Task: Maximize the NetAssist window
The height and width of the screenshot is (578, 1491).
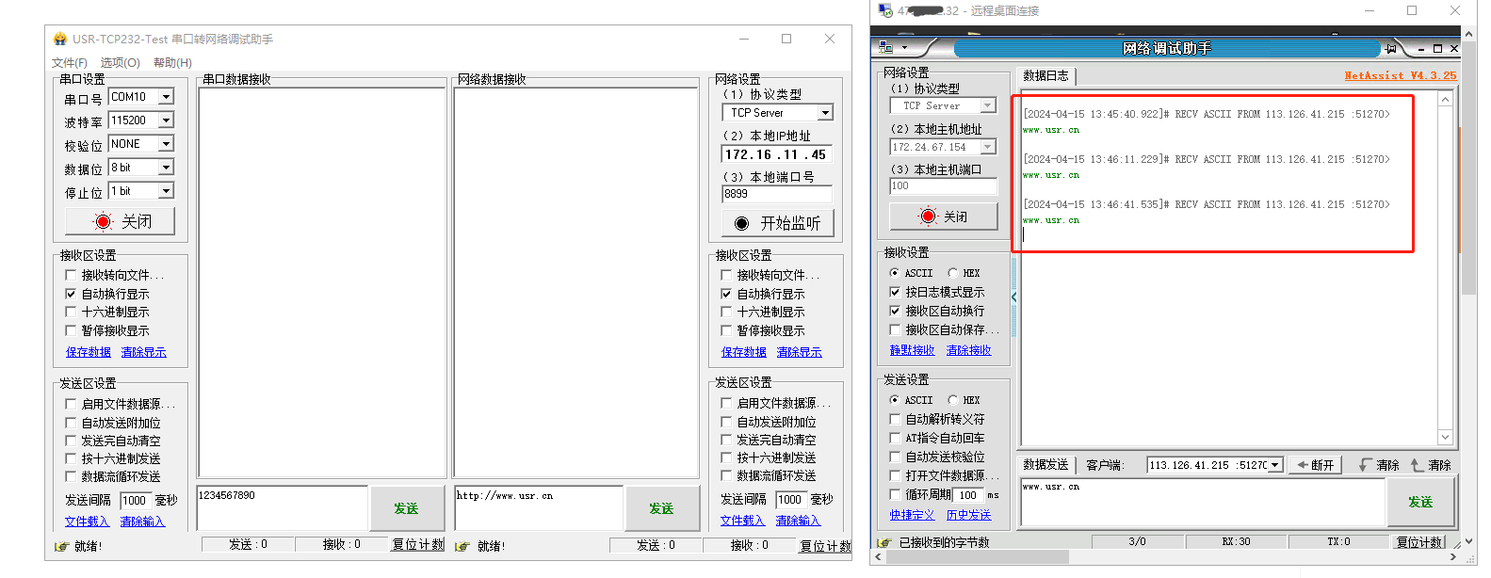Action: tap(1437, 48)
